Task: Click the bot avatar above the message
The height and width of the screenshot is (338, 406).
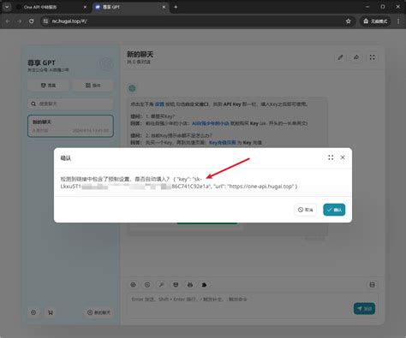Action: [132, 88]
